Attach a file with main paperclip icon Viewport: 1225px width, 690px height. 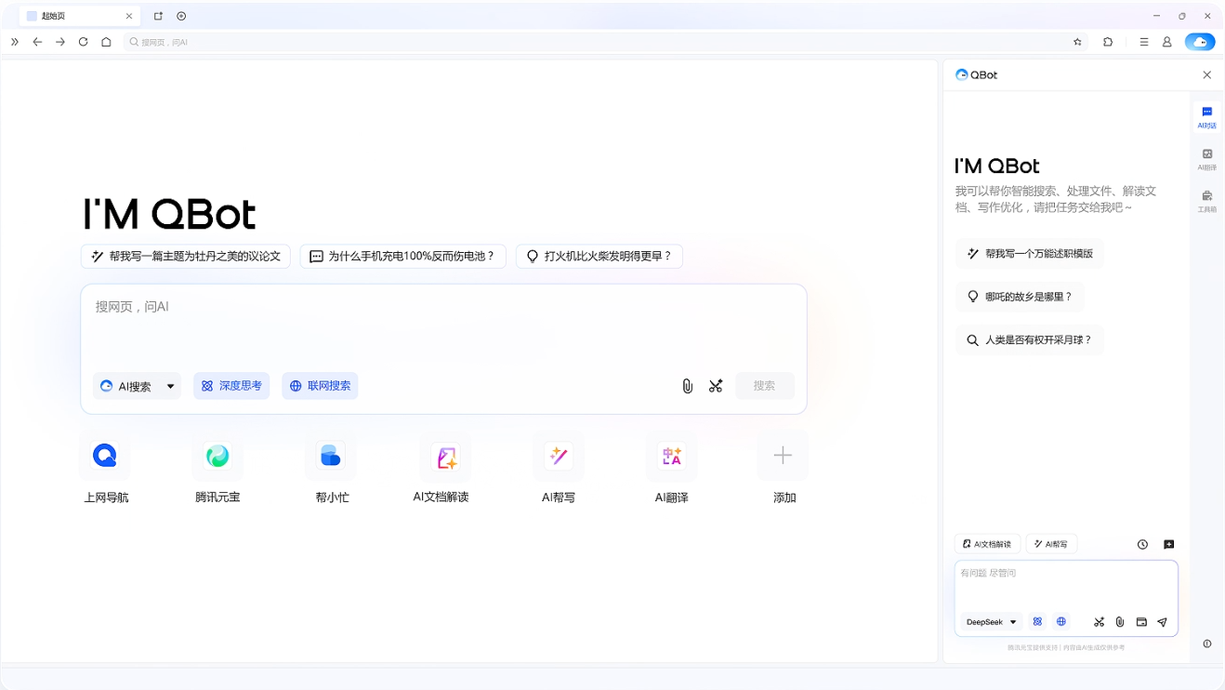pyautogui.click(x=687, y=386)
